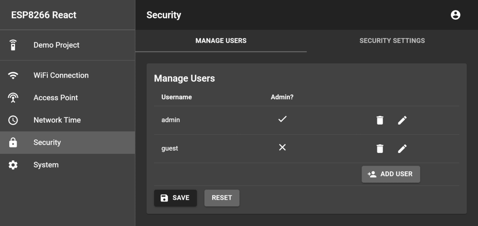Click the WiFi signal icon in sidebar
478x226 pixels.
[13, 75]
